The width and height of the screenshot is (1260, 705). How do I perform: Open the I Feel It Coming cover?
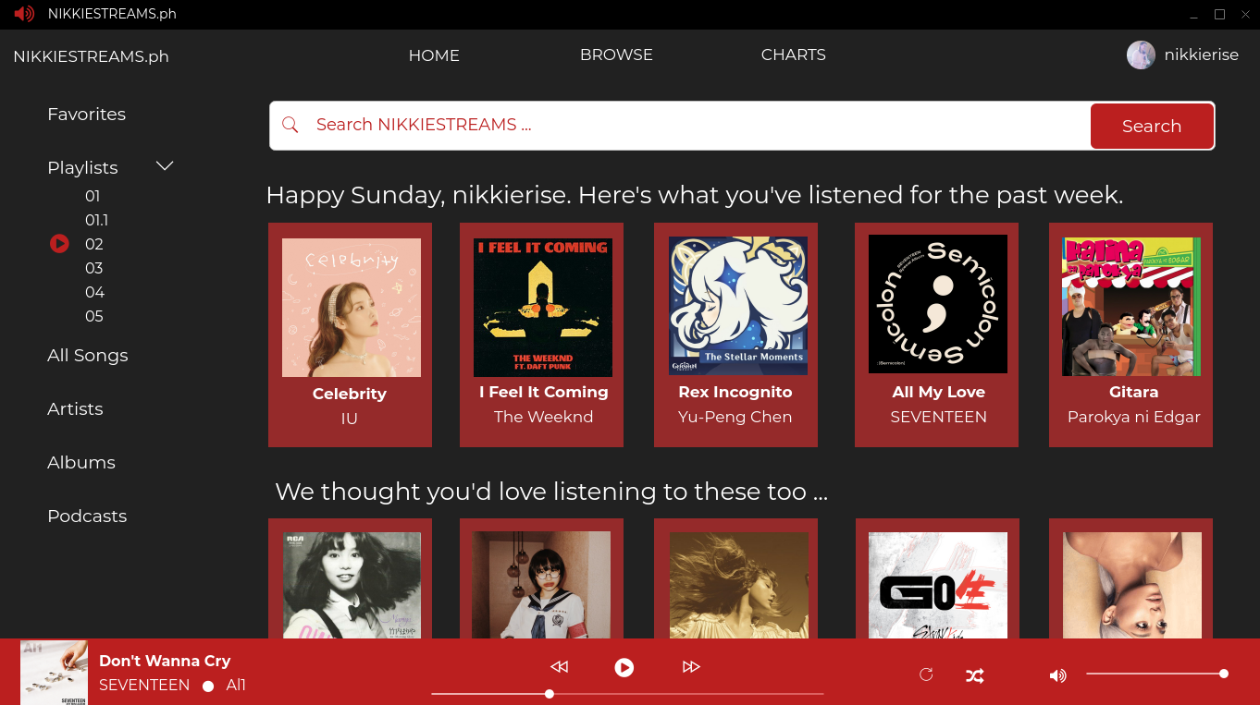[543, 308]
